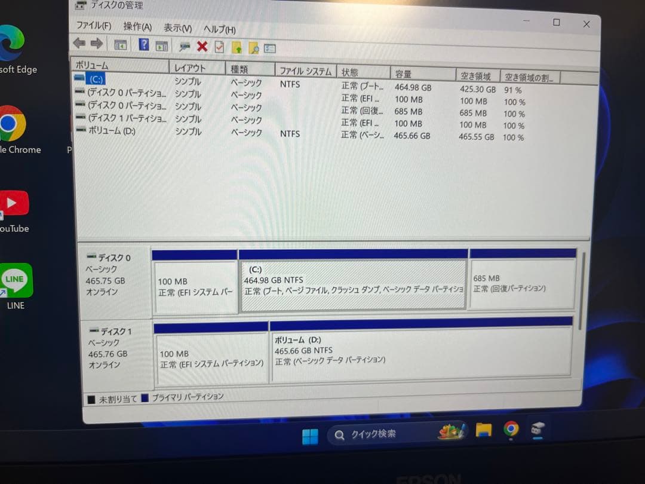
Task: Click the properties checkmark sheet icon
Action: click(x=219, y=47)
